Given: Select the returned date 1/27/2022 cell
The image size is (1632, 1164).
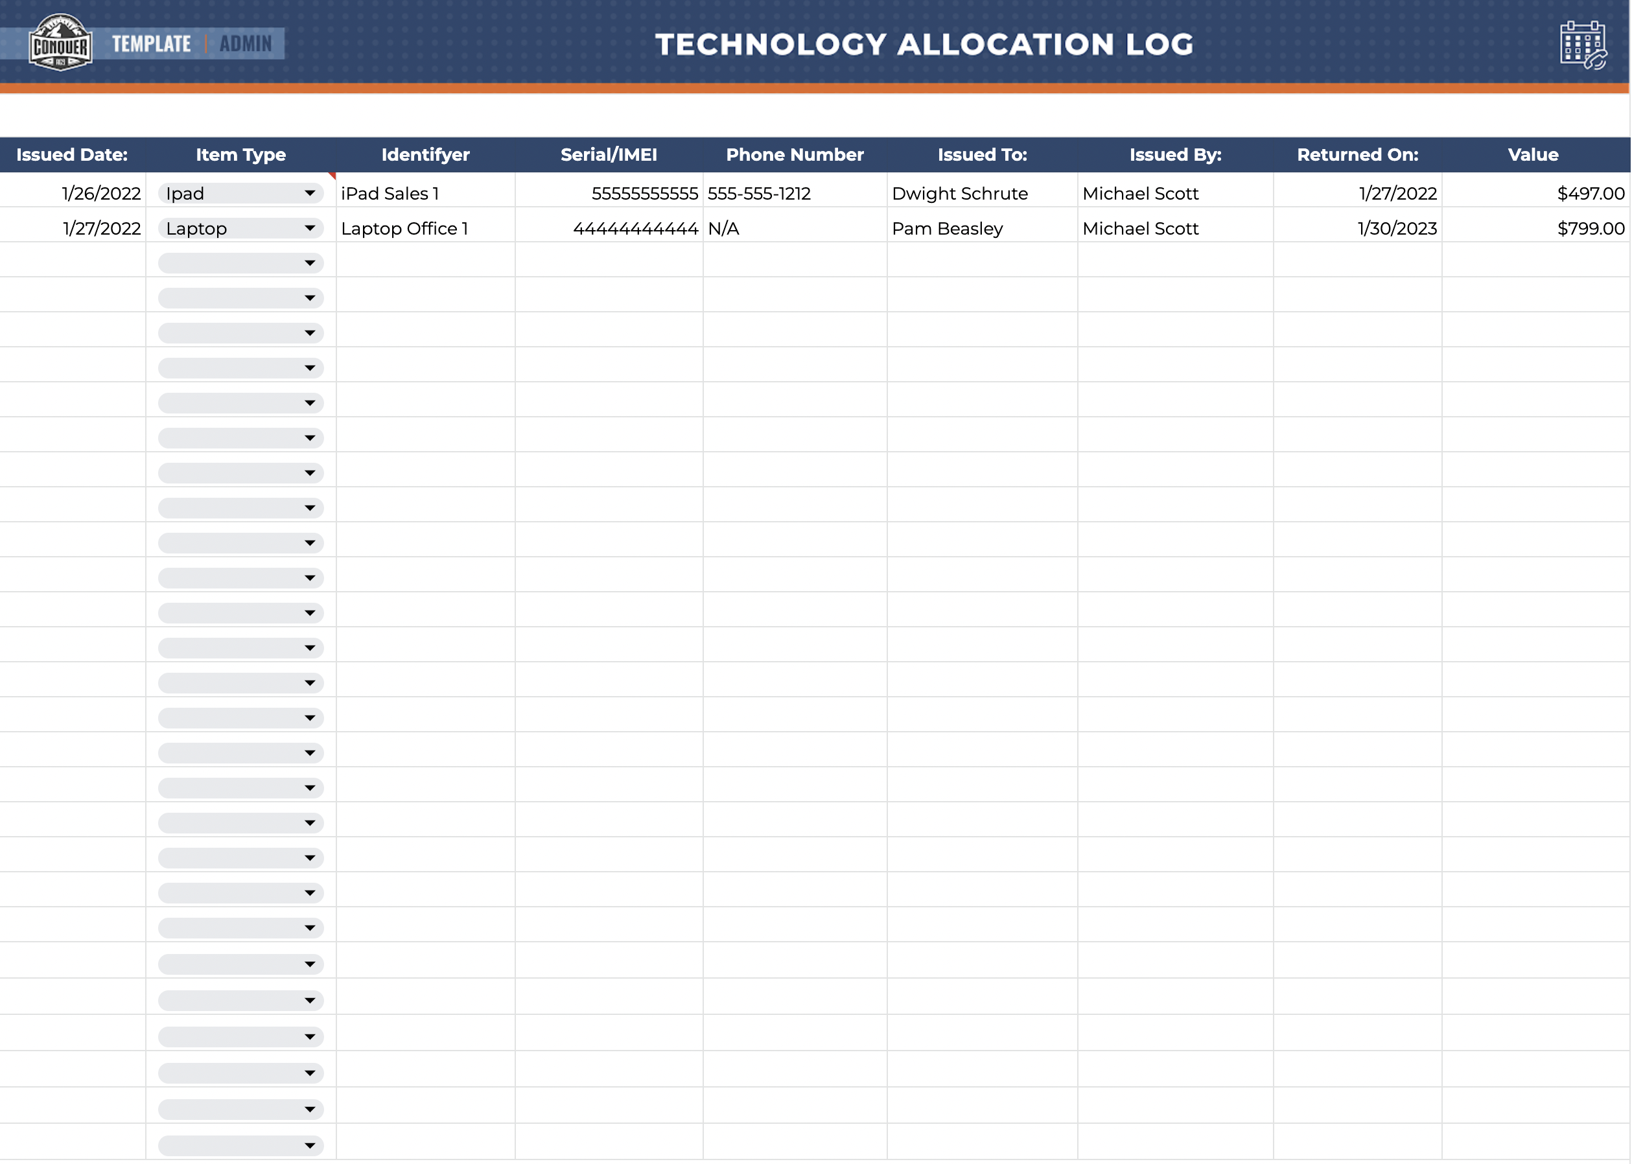Looking at the screenshot, I should click(x=1357, y=191).
